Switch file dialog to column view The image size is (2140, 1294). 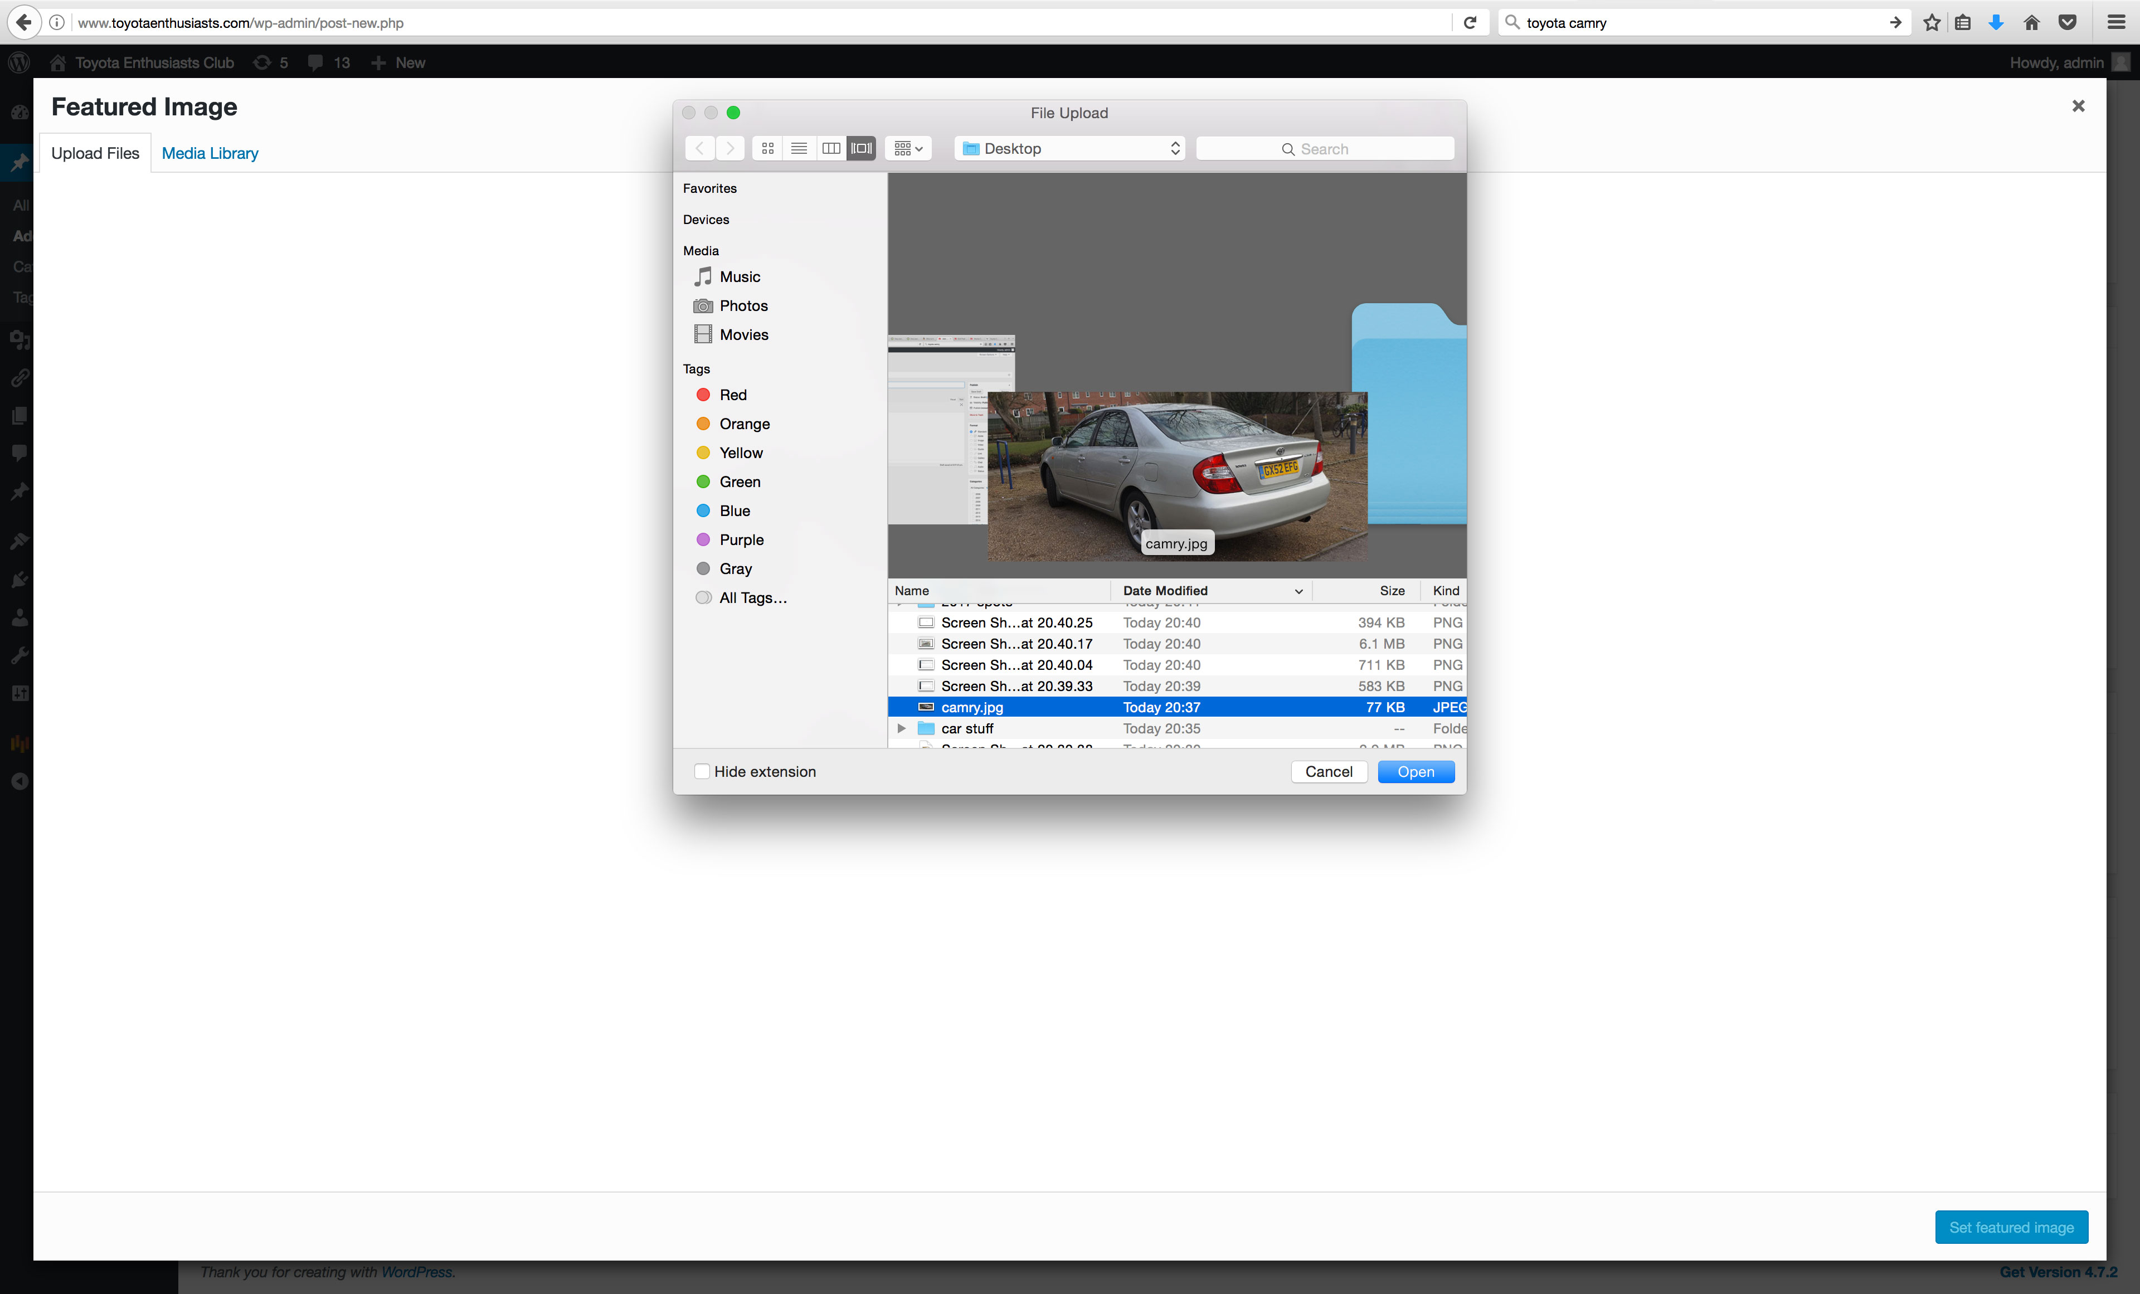830,148
